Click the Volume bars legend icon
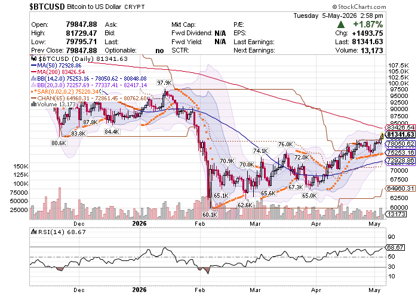The height and width of the screenshot is (295, 418). [33, 105]
